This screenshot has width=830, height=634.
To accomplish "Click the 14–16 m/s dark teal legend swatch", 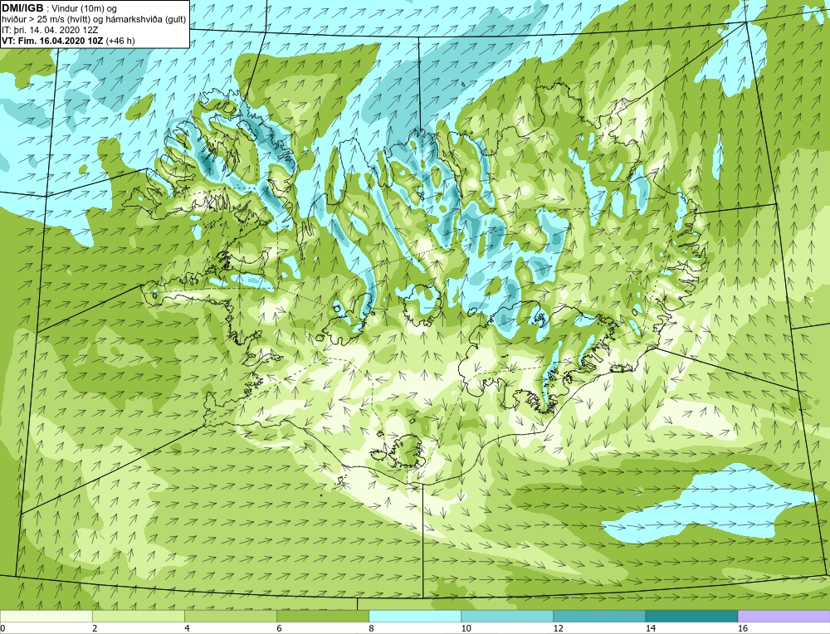I will pos(691,616).
